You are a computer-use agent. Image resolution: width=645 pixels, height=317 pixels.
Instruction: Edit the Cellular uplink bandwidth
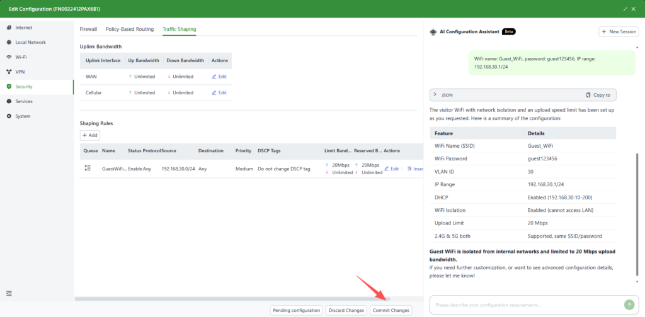219,92
